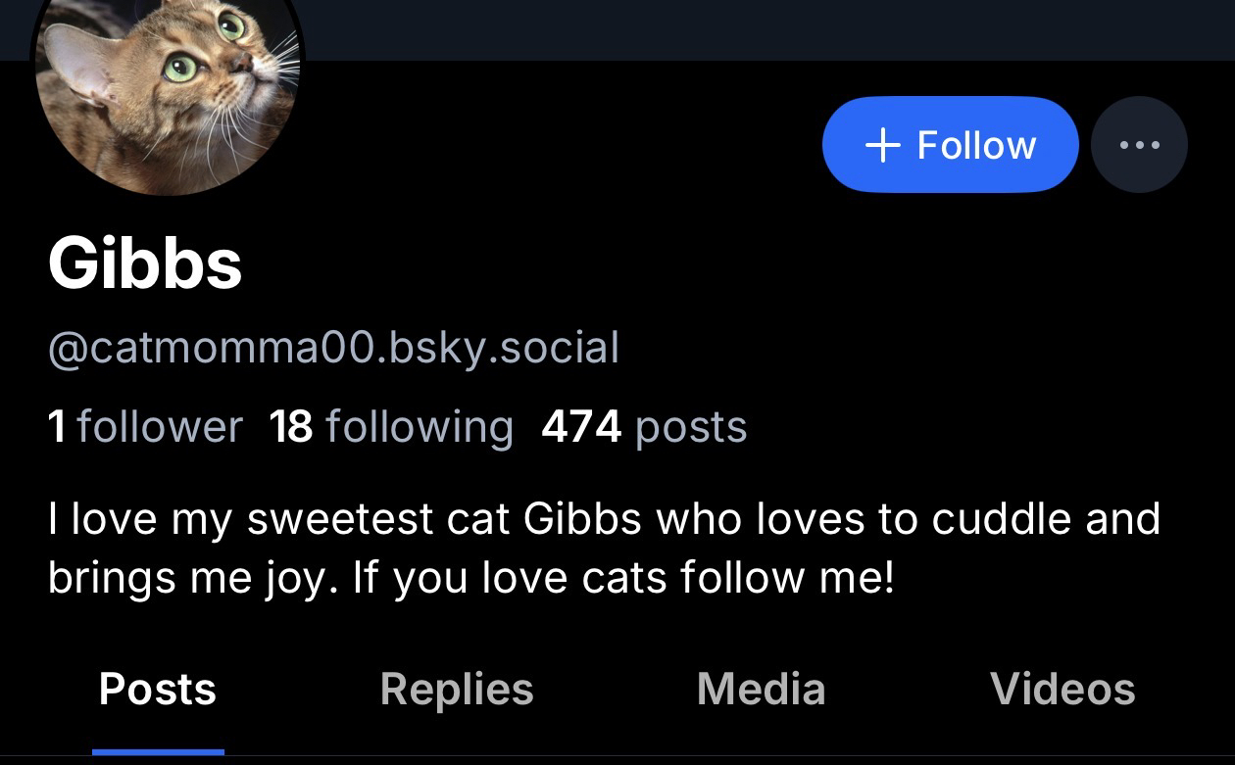This screenshot has width=1235, height=765.
Task: Switch to the Replies tab
Action: (x=457, y=689)
